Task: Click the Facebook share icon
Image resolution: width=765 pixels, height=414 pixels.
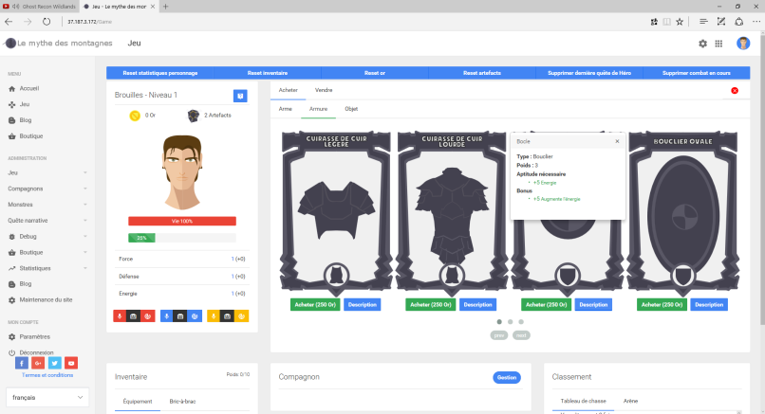Action: (23, 363)
